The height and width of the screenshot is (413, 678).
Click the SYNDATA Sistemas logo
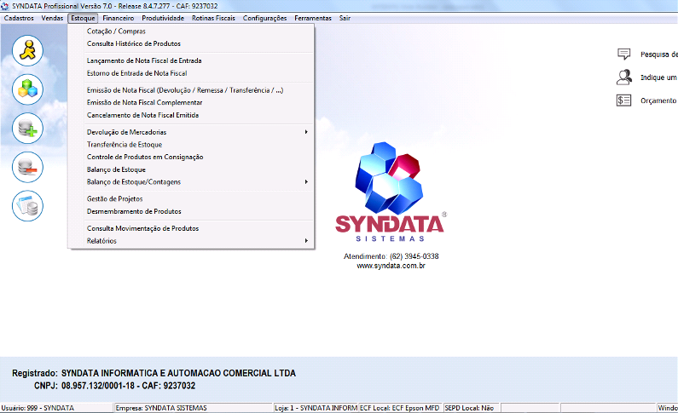pyautogui.click(x=391, y=192)
